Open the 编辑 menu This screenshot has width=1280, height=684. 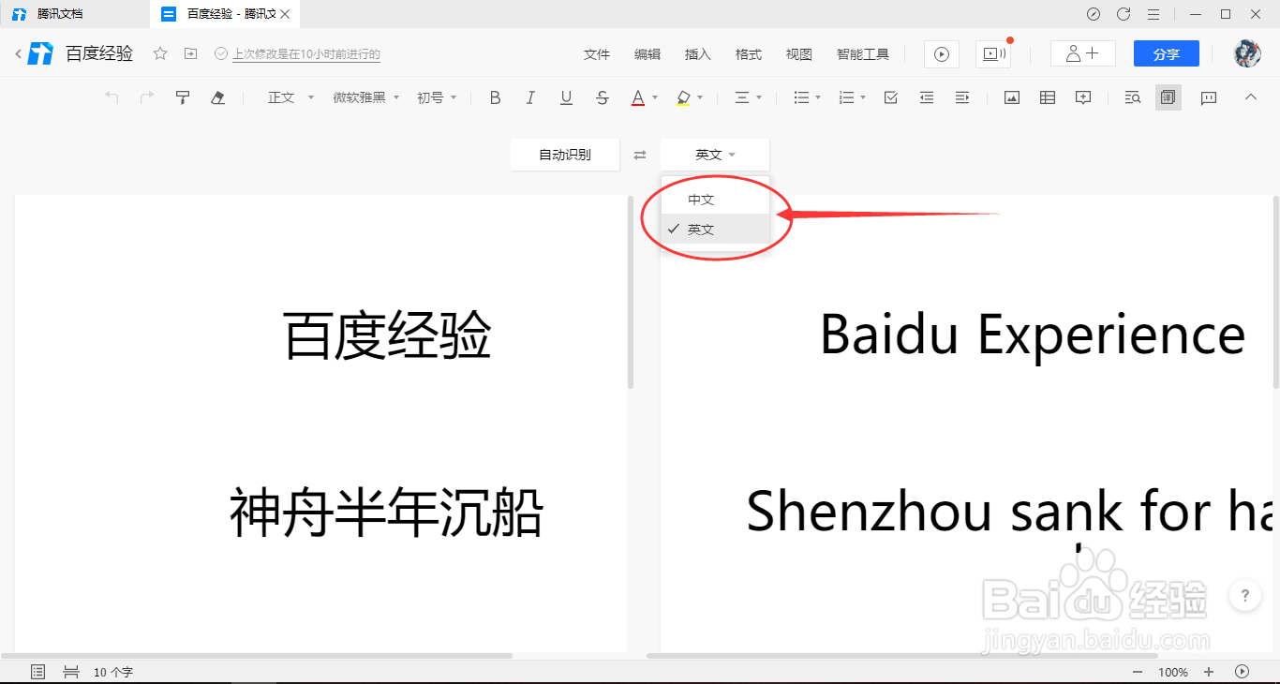(x=647, y=54)
